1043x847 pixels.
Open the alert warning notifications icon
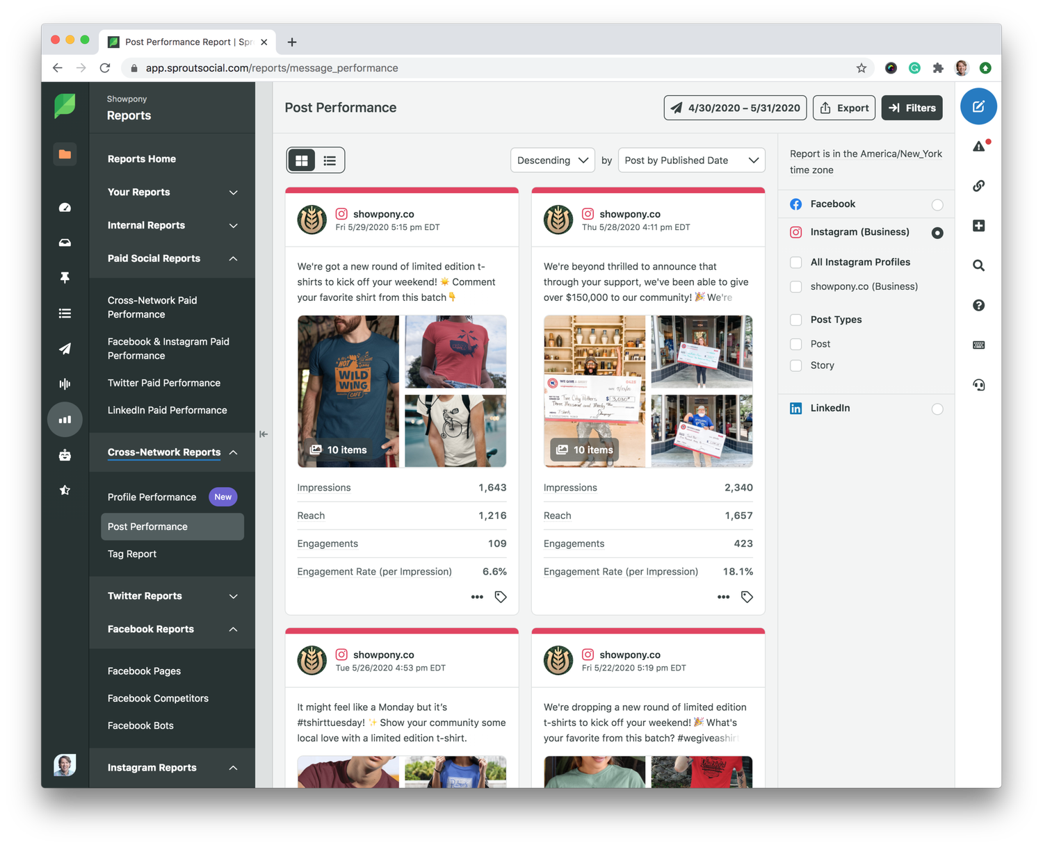click(980, 146)
